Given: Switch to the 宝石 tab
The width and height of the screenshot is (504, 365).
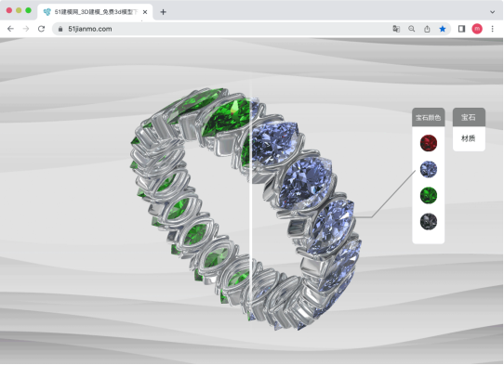Looking at the screenshot, I should point(469,117).
